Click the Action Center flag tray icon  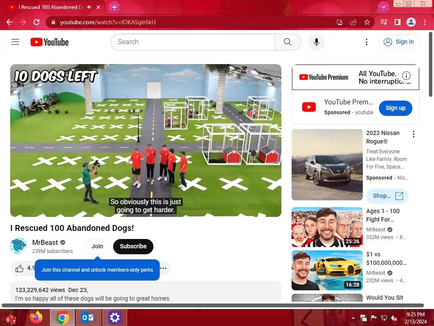pos(373,318)
